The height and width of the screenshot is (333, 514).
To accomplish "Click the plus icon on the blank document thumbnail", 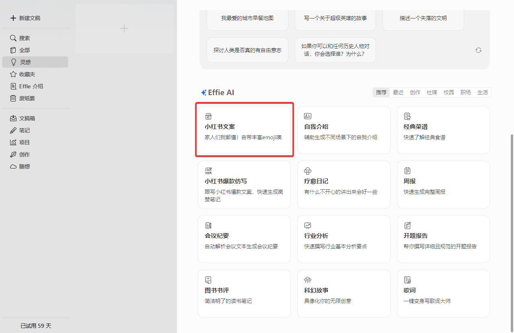I will point(124,28).
